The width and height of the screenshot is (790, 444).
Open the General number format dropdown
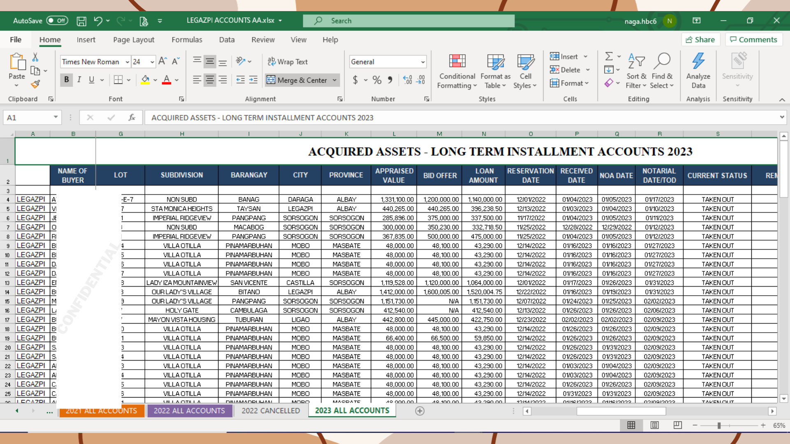click(x=423, y=62)
